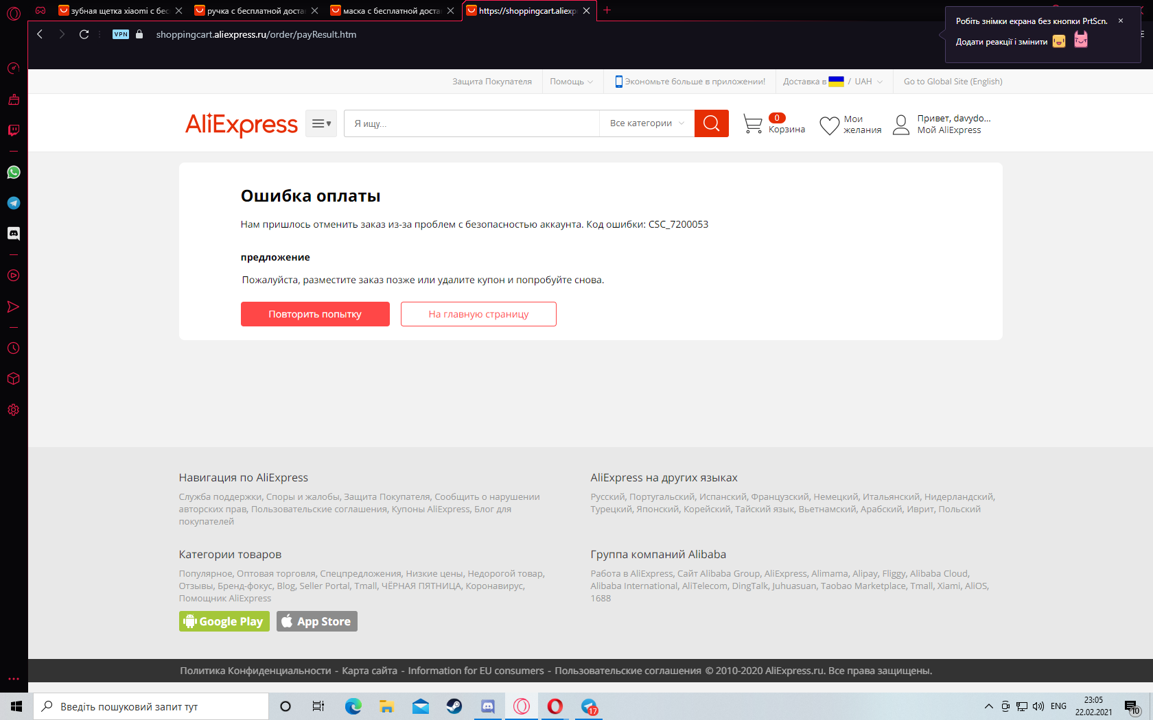Open Extensions cube icon in sidebar
Image resolution: width=1153 pixels, height=720 pixels.
tap(13, 379)
